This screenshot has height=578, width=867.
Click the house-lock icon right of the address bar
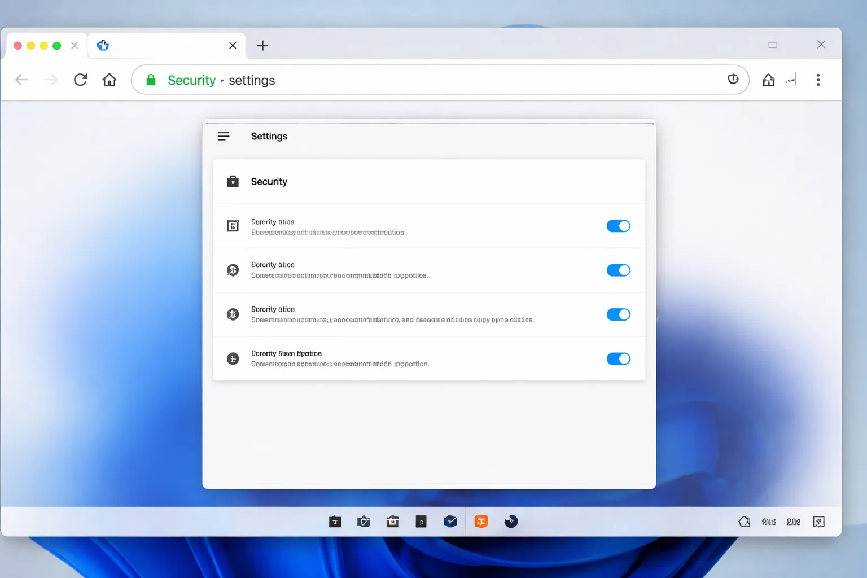[x=768, y=80]
